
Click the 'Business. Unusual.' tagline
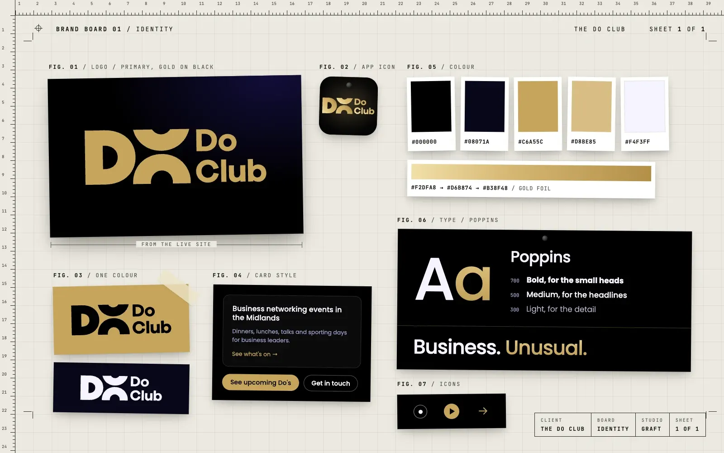(x=500, y=347)
